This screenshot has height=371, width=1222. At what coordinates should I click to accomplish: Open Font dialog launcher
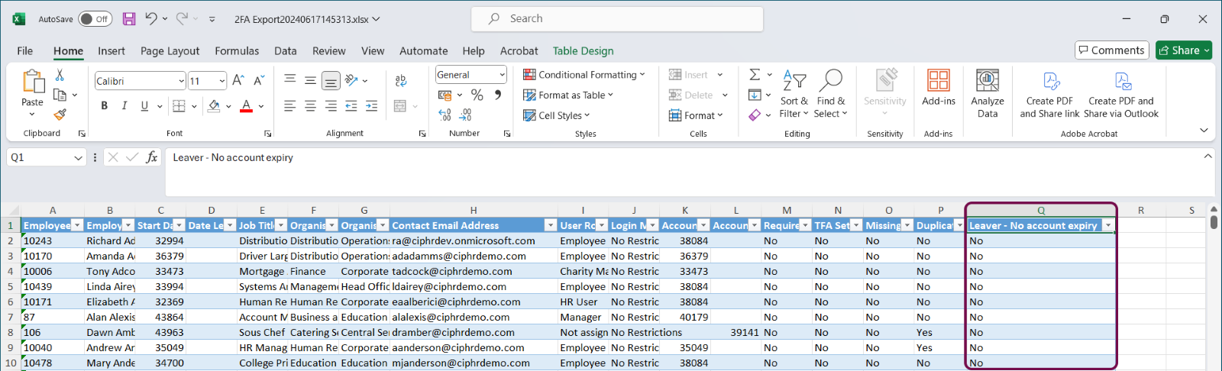pos(268,134)
